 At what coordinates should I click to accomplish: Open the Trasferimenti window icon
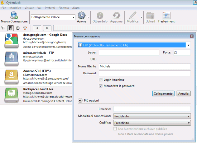[x=167, y=15]
